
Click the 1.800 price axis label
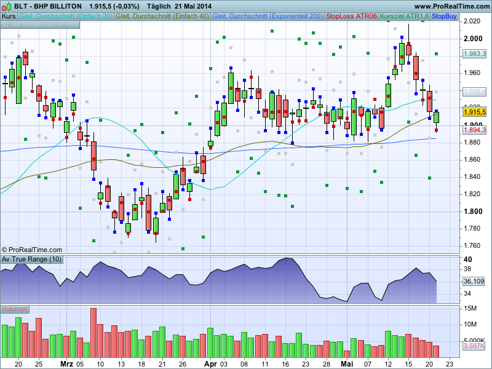tap(473, 211)
